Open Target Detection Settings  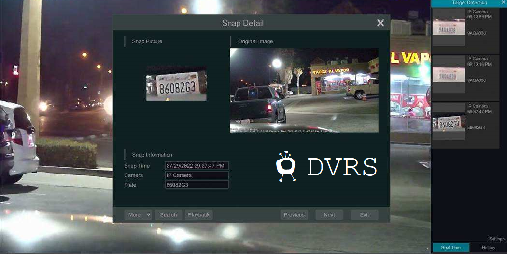pyautogui.click(x=496, y=239)
